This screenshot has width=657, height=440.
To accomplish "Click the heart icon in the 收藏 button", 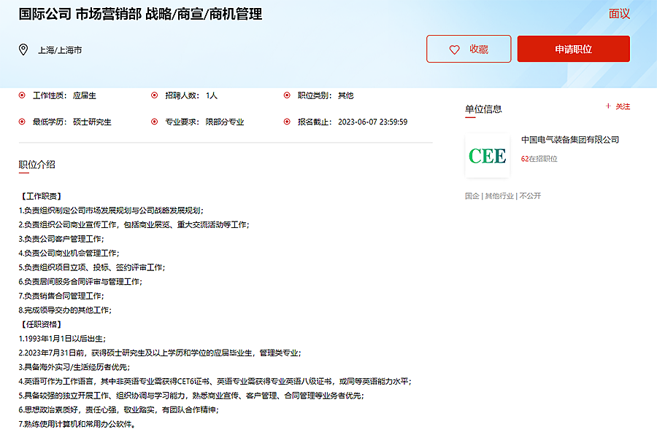I will (454, 50).
